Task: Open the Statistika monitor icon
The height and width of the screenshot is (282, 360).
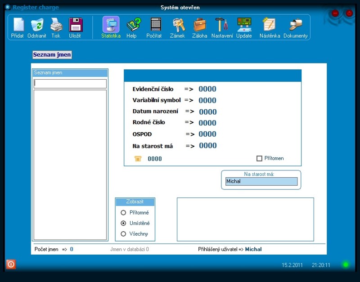Action: coord(111,25)
